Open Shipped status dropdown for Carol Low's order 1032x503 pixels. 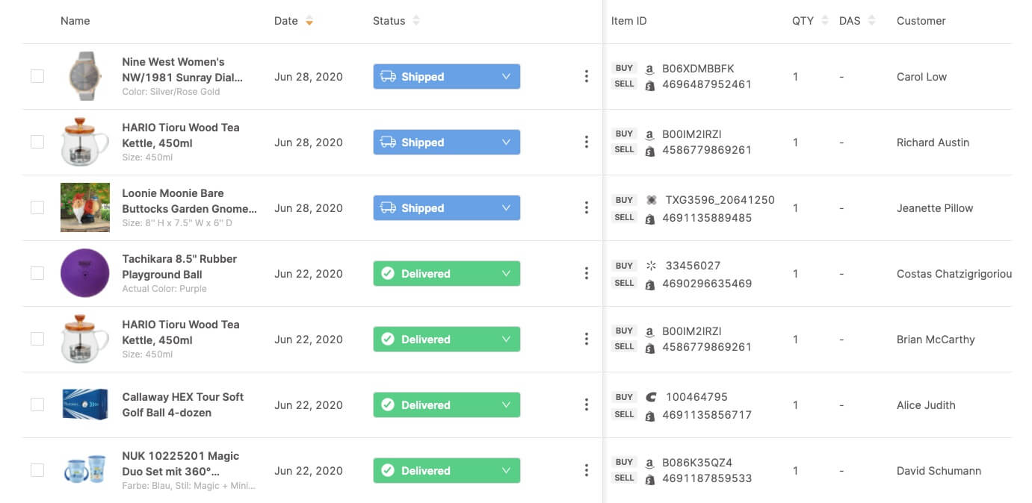pyautogui.click(x=447, y=76)
